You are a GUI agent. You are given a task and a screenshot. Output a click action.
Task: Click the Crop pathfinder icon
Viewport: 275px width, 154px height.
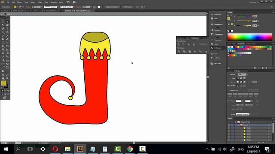point(195,51)
